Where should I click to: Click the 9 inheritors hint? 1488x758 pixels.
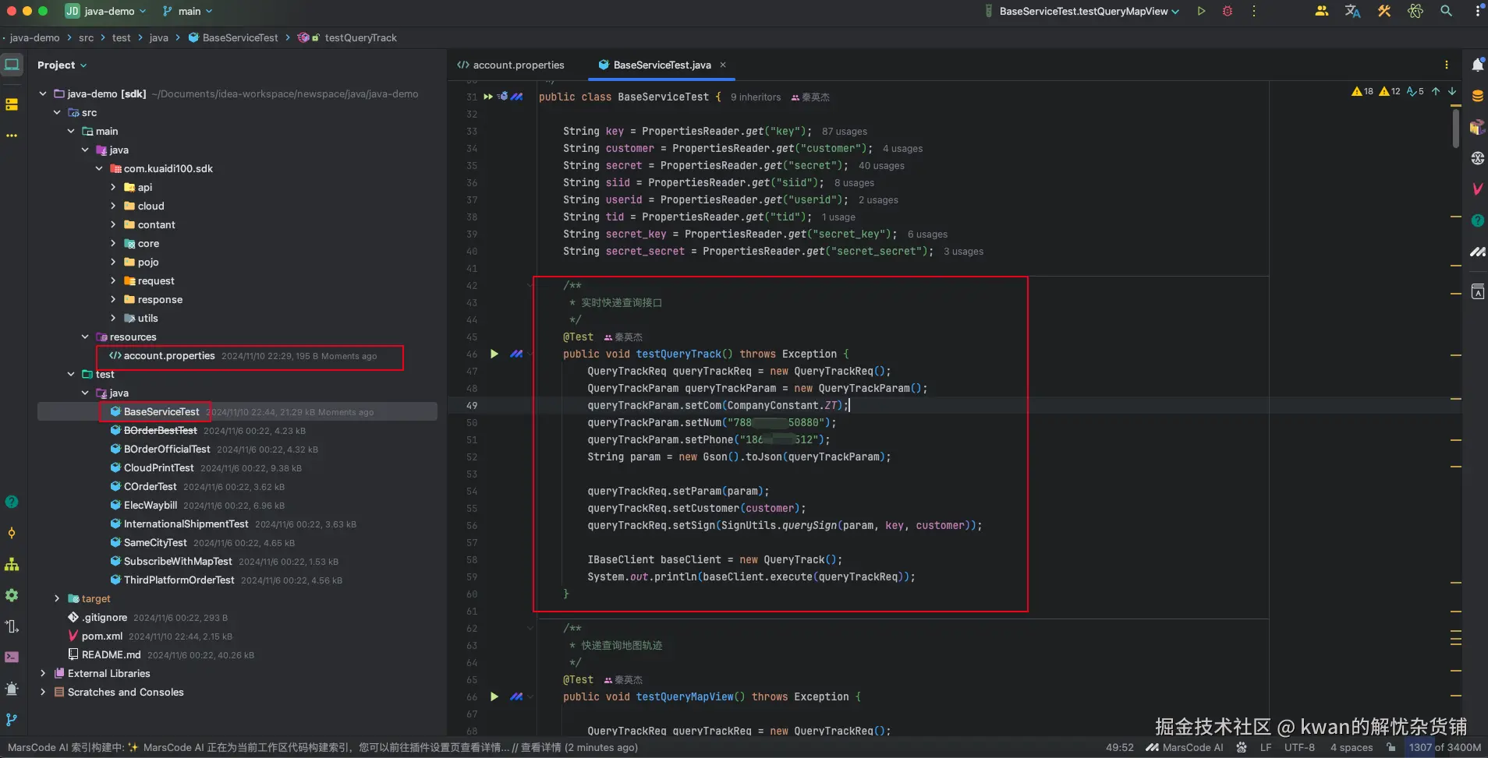point(756,97)
